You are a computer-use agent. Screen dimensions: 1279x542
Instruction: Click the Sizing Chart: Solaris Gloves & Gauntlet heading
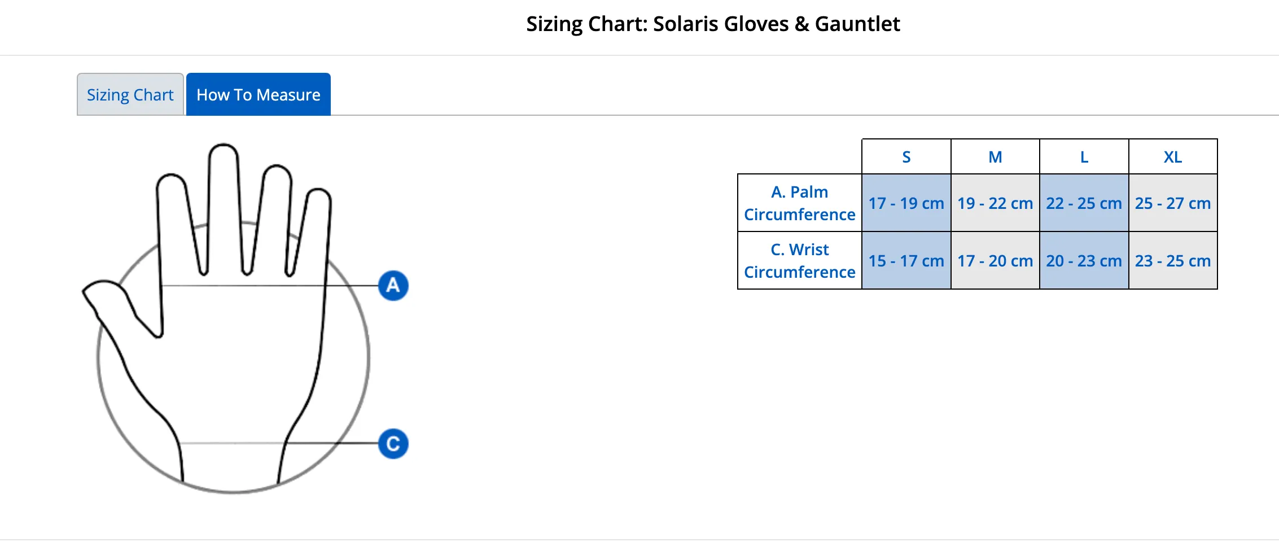713,24
